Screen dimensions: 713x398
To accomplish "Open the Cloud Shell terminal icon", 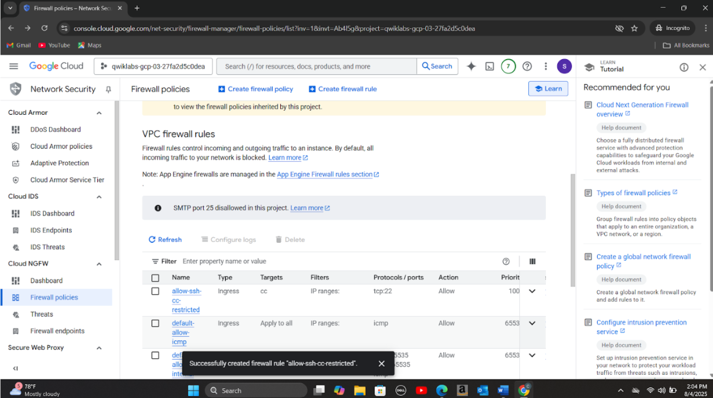I will (x=490, y=66).
